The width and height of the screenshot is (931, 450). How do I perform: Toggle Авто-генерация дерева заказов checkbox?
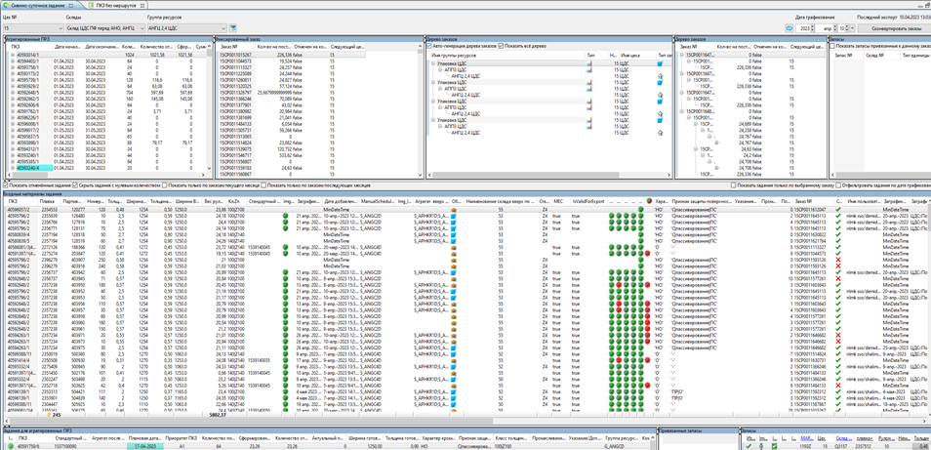click(x=429, y=46)
